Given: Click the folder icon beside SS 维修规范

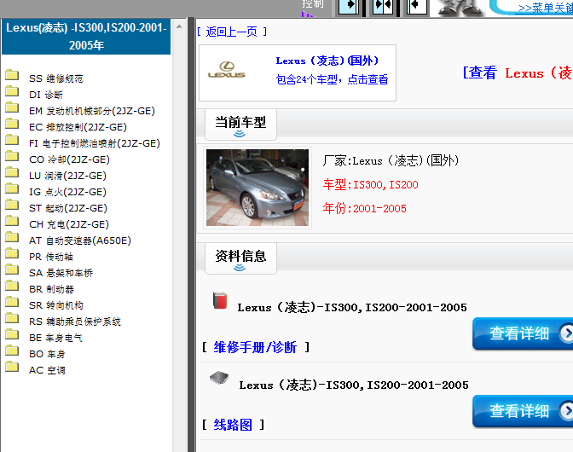Looking at the screenshot, I should tap(12, 75).
